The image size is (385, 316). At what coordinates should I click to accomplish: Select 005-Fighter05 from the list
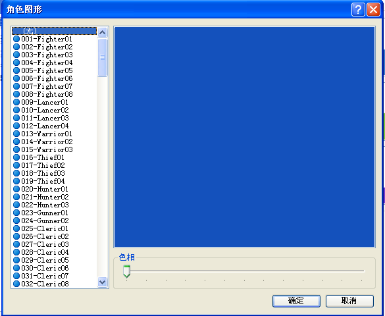tap(54, 70)
